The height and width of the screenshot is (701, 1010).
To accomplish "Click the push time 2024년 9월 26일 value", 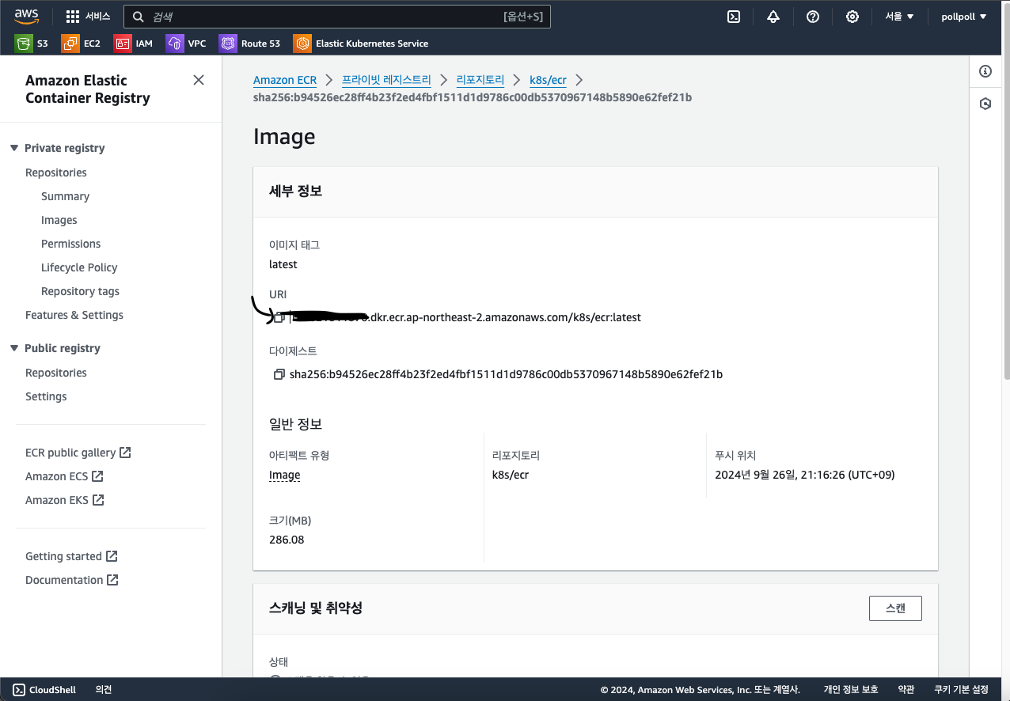I will coord(805,475).
